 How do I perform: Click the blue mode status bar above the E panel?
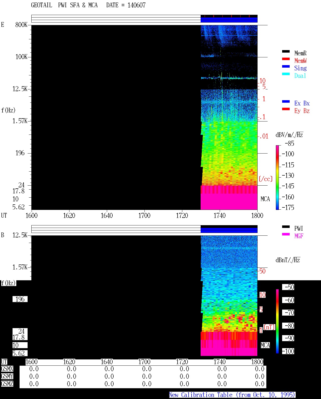[229, 20]
